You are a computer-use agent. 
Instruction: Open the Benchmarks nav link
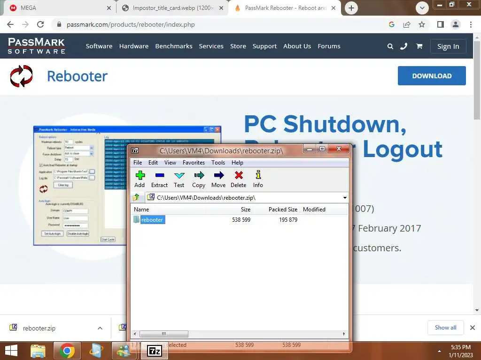pyautogui.click(x=174, y=46)
